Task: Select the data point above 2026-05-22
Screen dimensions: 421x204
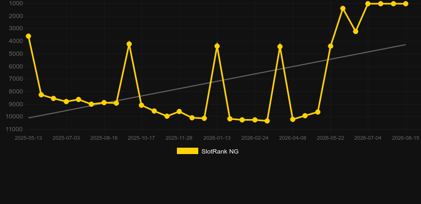Action: point(330,46)
